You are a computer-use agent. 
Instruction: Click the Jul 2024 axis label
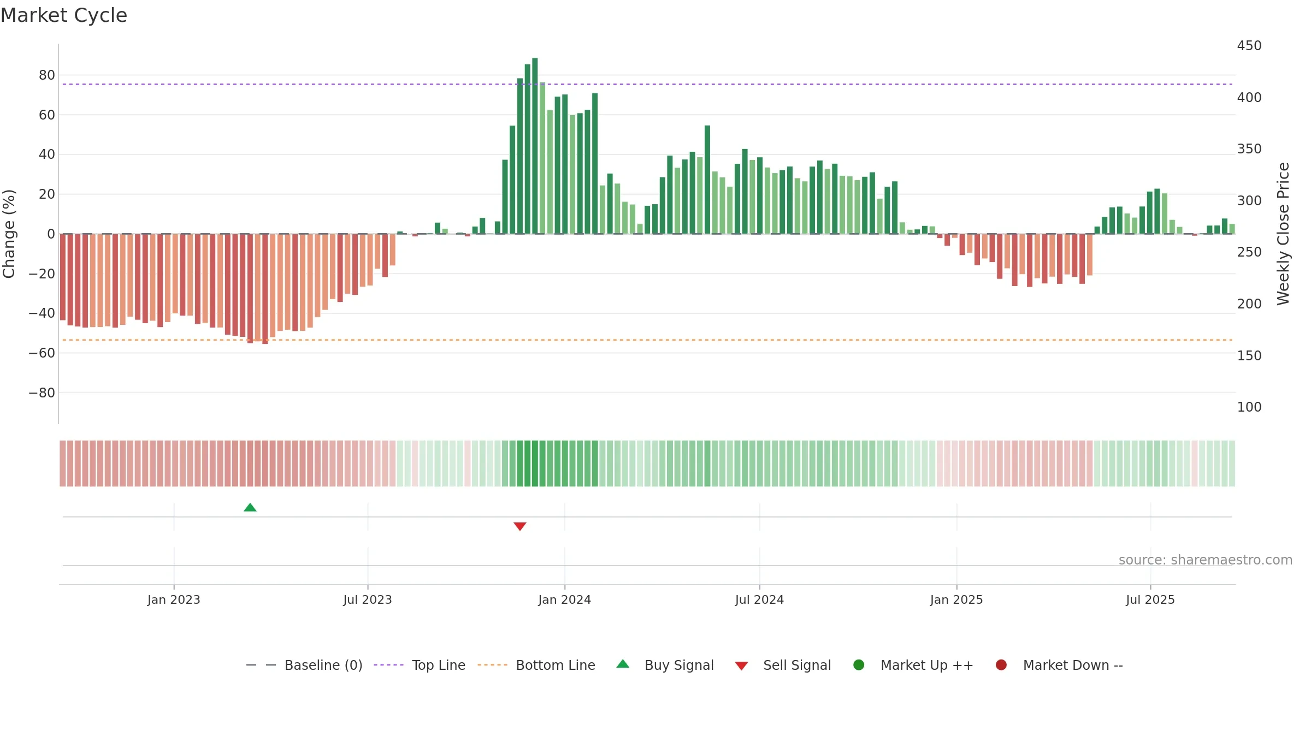coord(759,600)
